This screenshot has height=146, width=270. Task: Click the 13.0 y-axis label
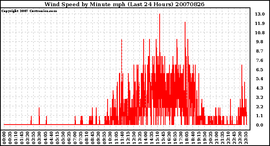click(x=260, y=14)
